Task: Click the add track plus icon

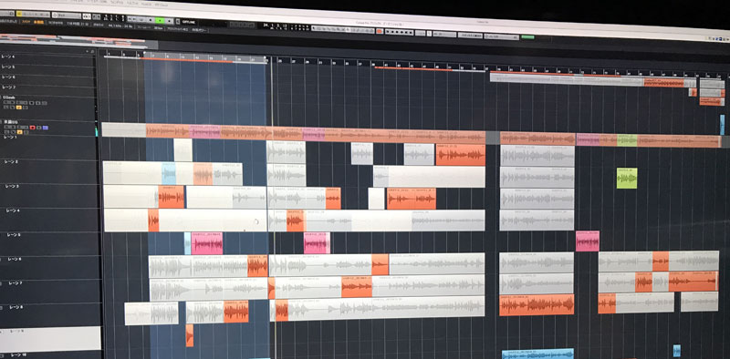Action: [x=88, y=51]
